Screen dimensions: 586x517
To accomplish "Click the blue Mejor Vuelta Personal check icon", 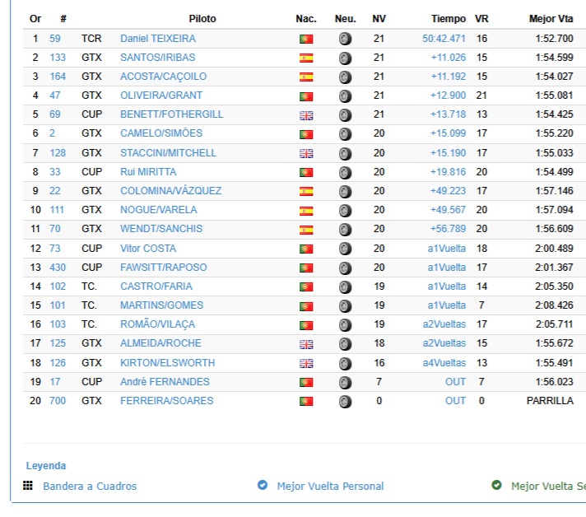I will coord(263,486).
